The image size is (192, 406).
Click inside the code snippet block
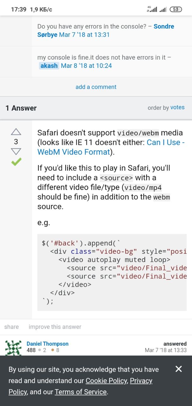coord(112,272)
